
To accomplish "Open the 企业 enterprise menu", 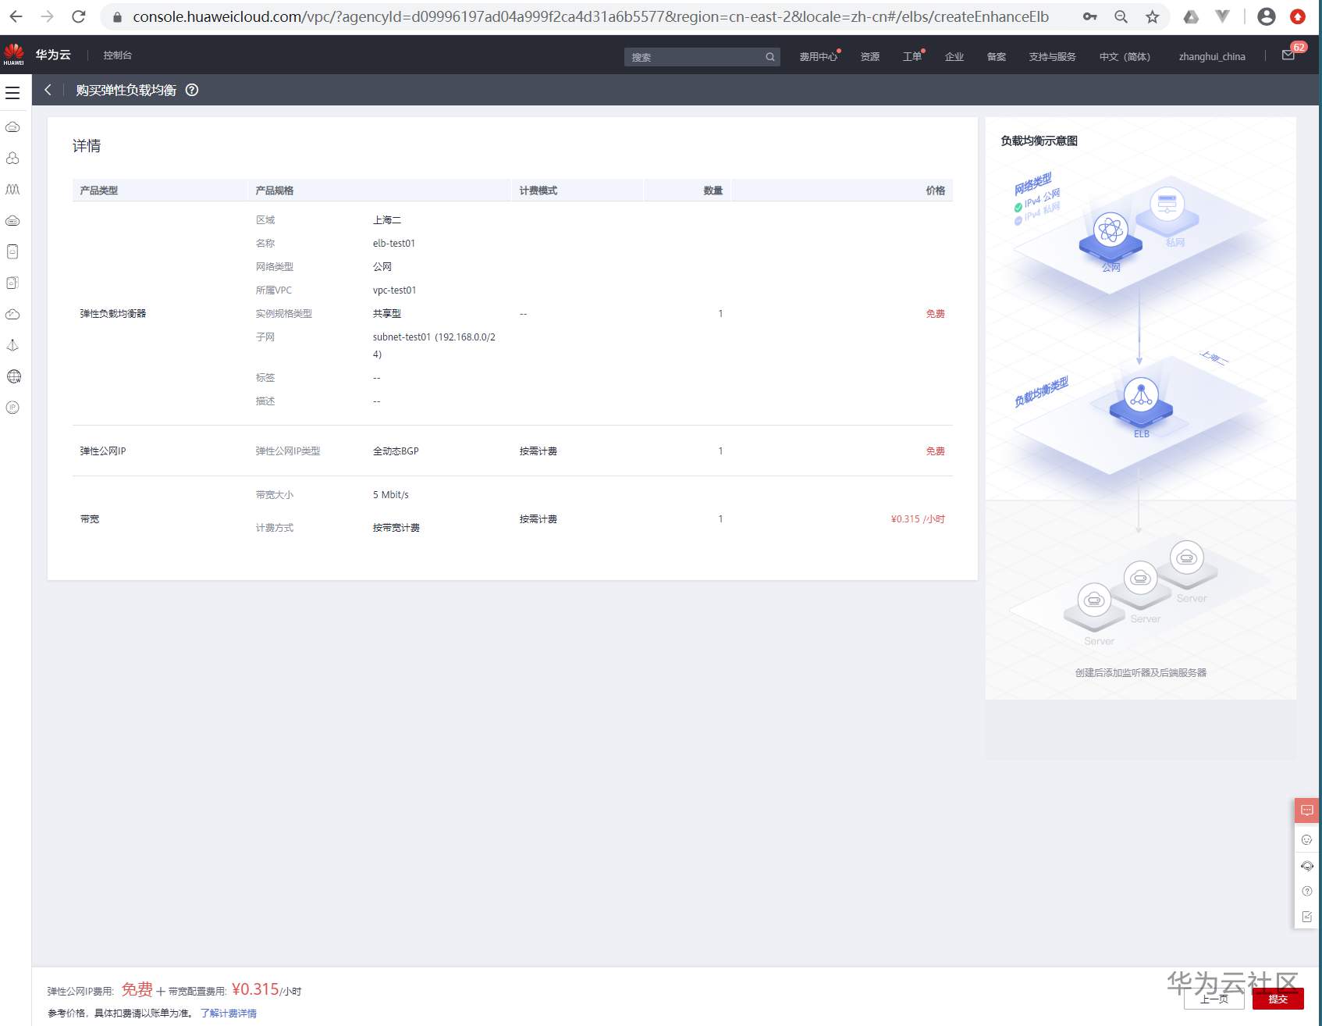I will point(954,56).
